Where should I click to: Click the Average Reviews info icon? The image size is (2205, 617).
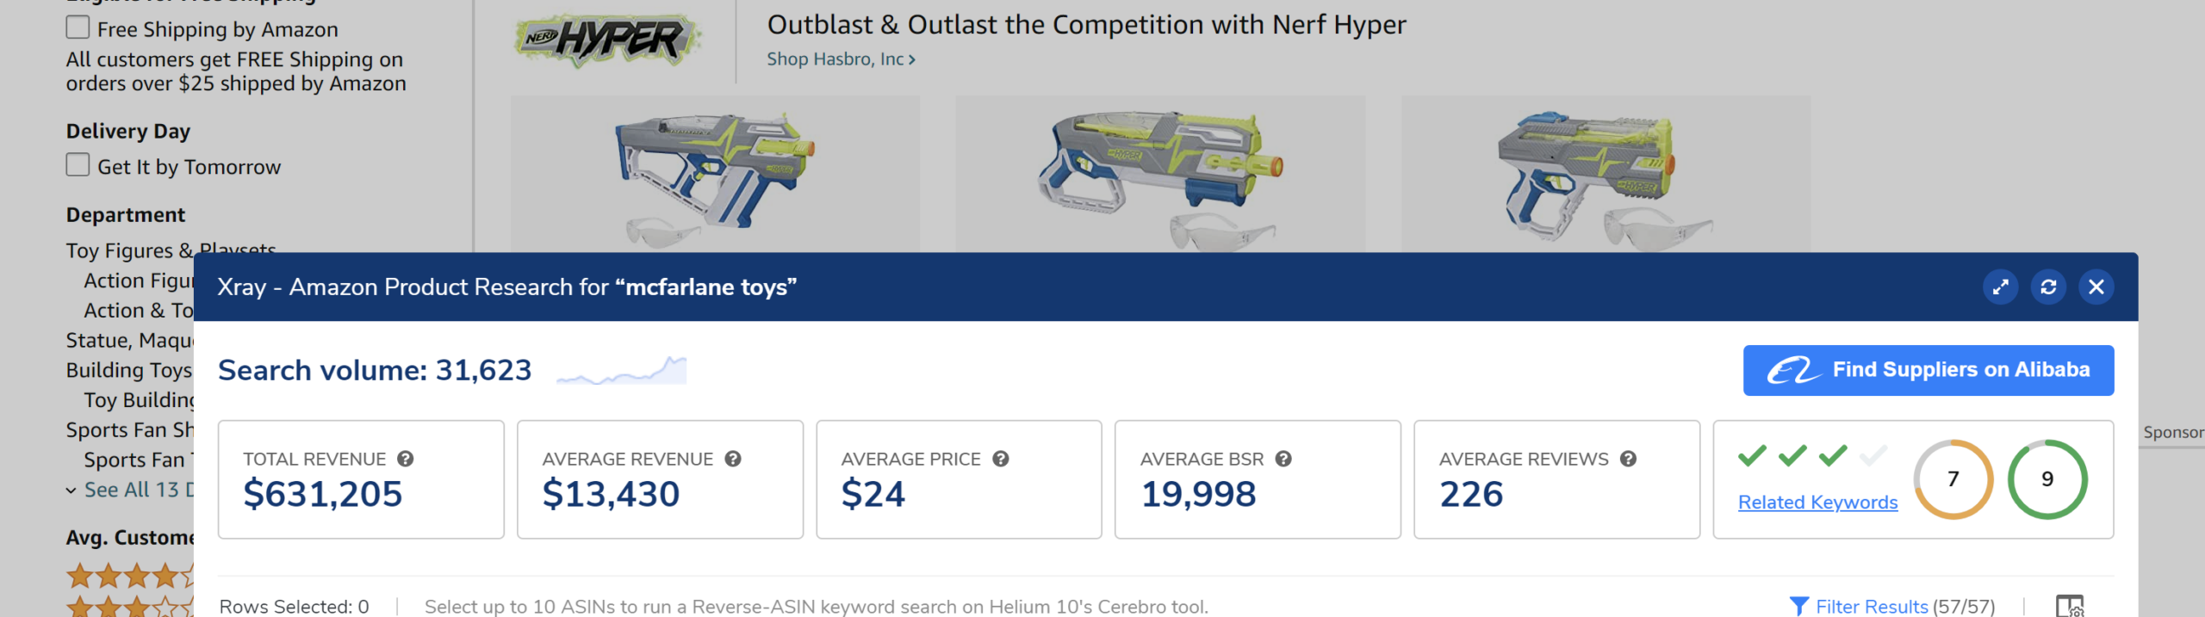pos(1628,459)
